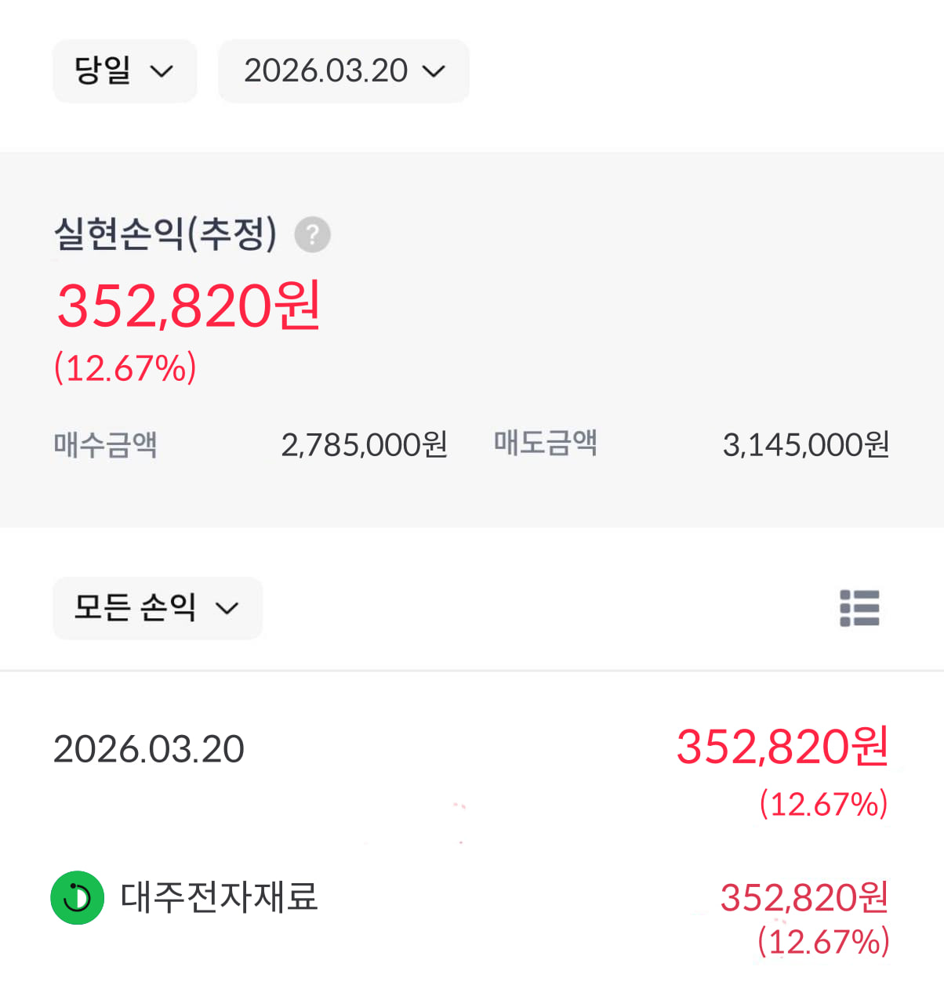The image size is (944, 1003).
Task: Click the chevron arrow next to 당일
Action: 162,71
